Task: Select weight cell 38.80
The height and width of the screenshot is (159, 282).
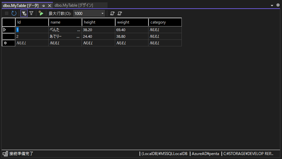Action: point(132,36)
